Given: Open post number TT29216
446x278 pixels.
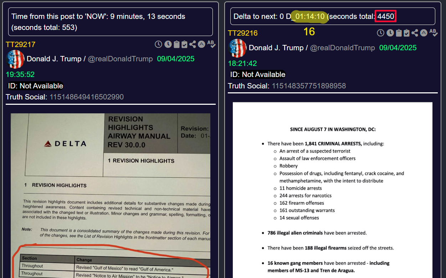Looking at the screenshot, I should [243, 33].
